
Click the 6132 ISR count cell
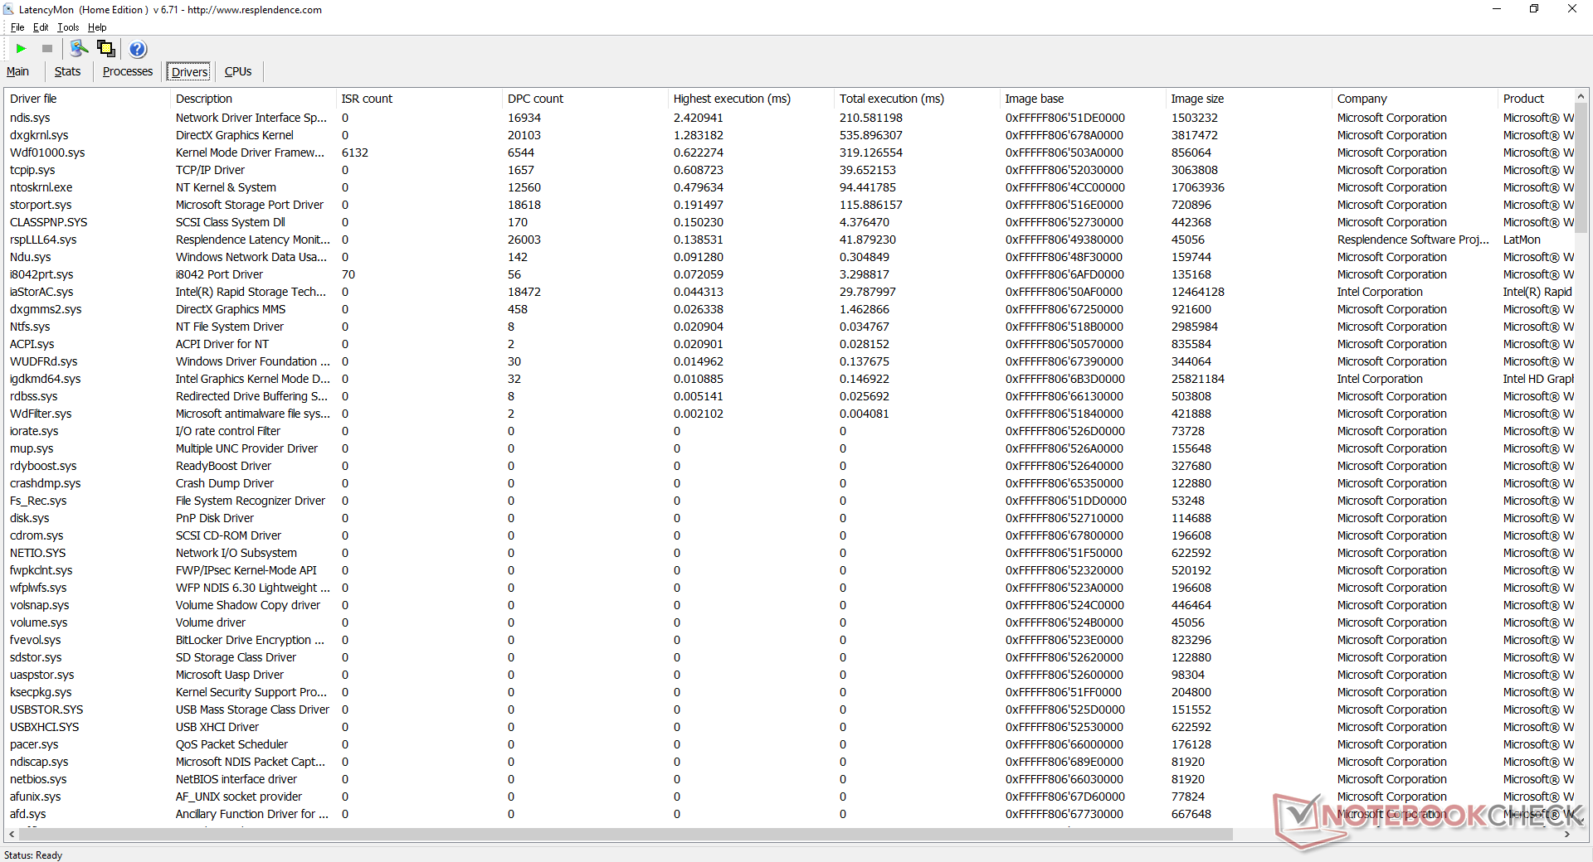(x=354, y=153)
